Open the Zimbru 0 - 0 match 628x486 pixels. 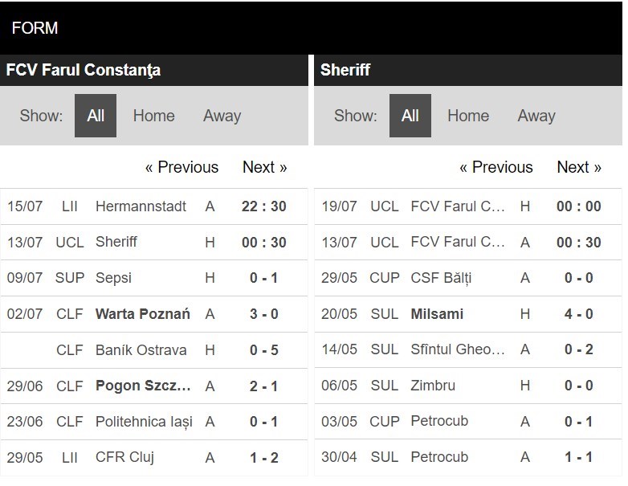click(468, 386)
